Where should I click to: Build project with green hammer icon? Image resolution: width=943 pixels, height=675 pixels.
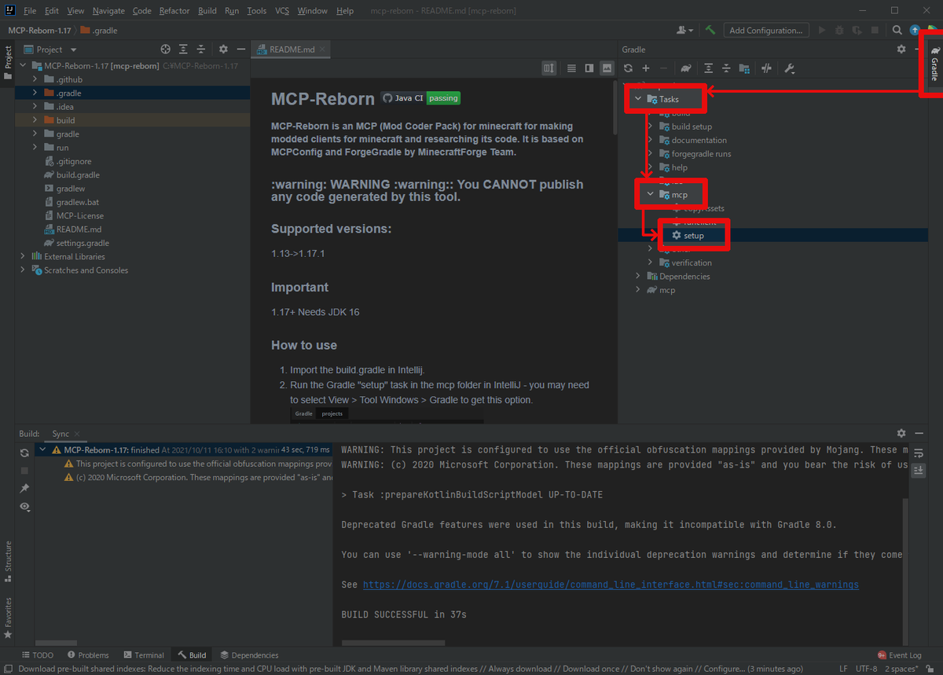click(710, 30)
